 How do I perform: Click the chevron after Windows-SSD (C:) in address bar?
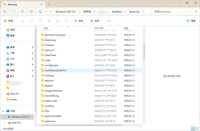(79, 11)
